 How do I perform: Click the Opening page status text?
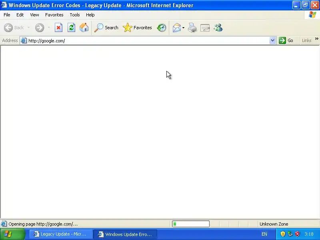click(43, 224)
